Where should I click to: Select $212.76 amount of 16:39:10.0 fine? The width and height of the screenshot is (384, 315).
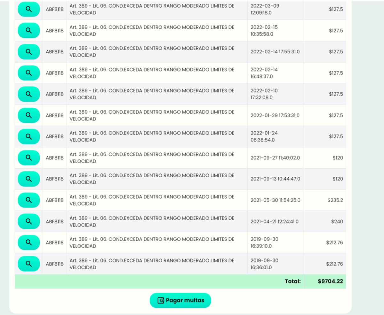tap(334, 242)
